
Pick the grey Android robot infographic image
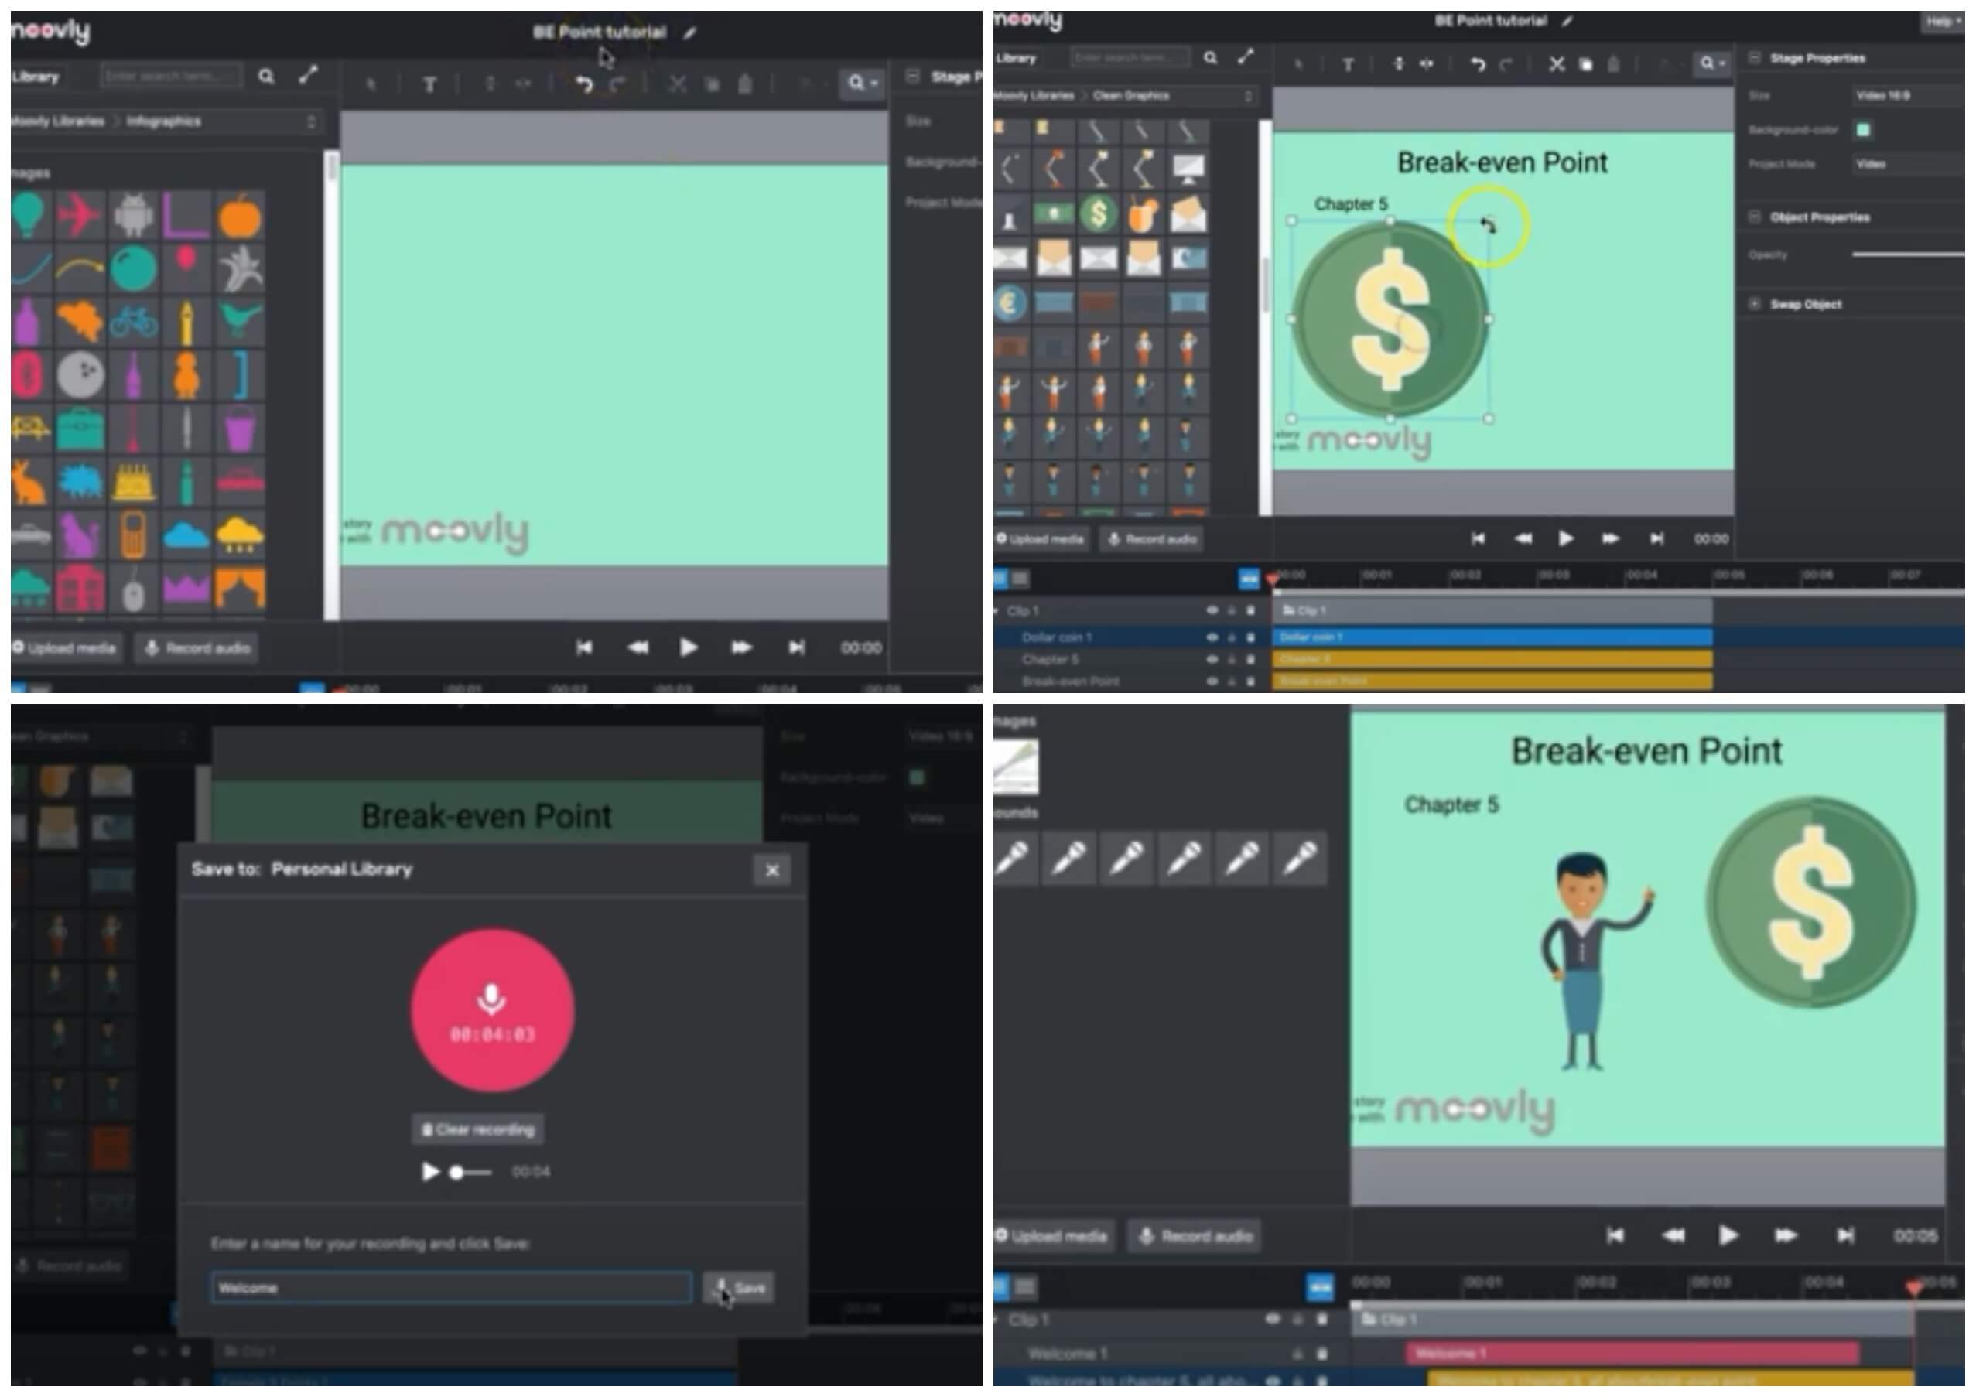132,215
